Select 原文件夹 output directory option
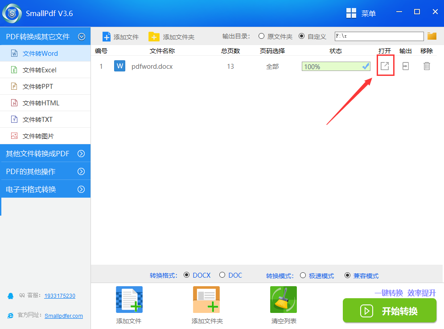This screenshot has height=329, width=444. click(x=261, y=36)
